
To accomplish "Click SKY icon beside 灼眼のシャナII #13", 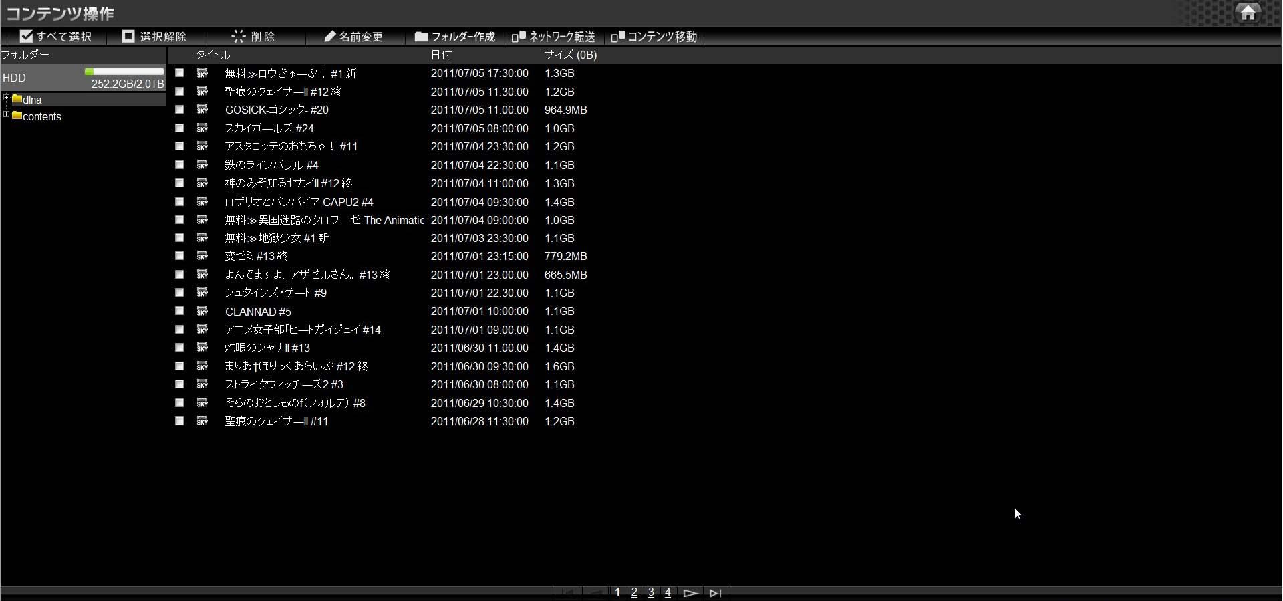I will [202, 347].
